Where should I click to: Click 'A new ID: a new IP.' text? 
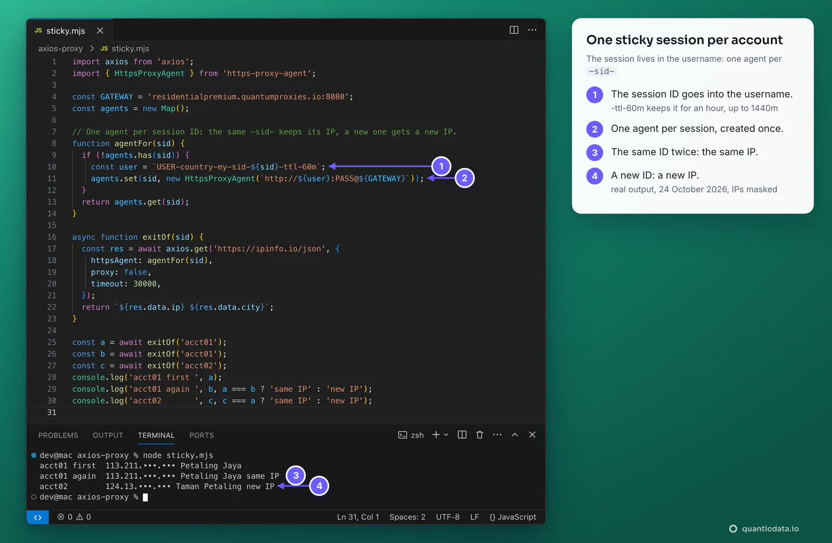point(655,175)
